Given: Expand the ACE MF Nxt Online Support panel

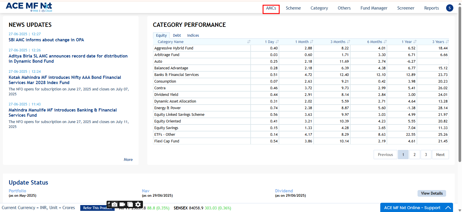Looking at the screenshot, I should coord(448,208).
